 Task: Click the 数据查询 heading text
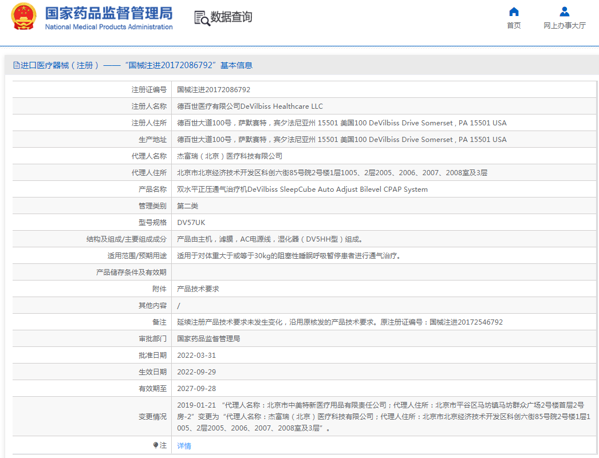point(231,17)
